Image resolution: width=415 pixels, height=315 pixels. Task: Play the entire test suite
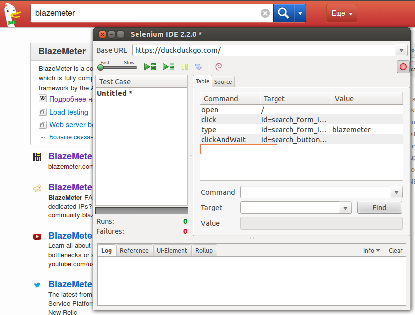pyautogui.click(x=150, y=67)
